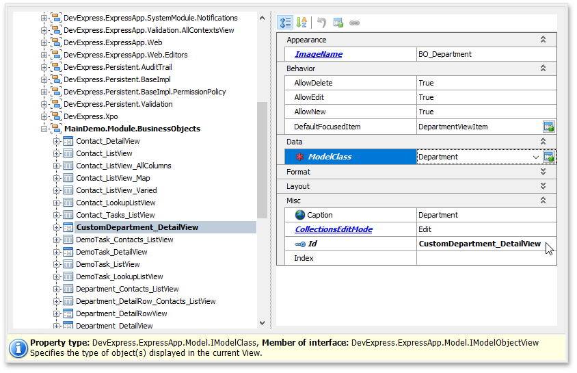577x373 pixels.
Task: Click the chain link toolbar icon
Action: click(x=354, y=23)
